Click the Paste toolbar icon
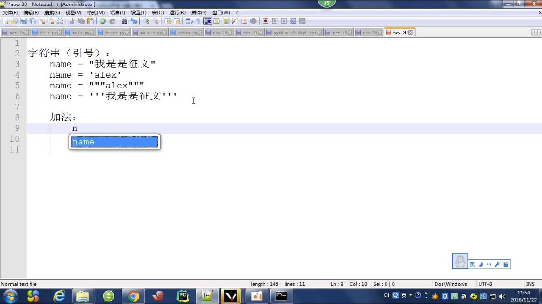This screenshot has height=304, width=542. coord(91,21)
